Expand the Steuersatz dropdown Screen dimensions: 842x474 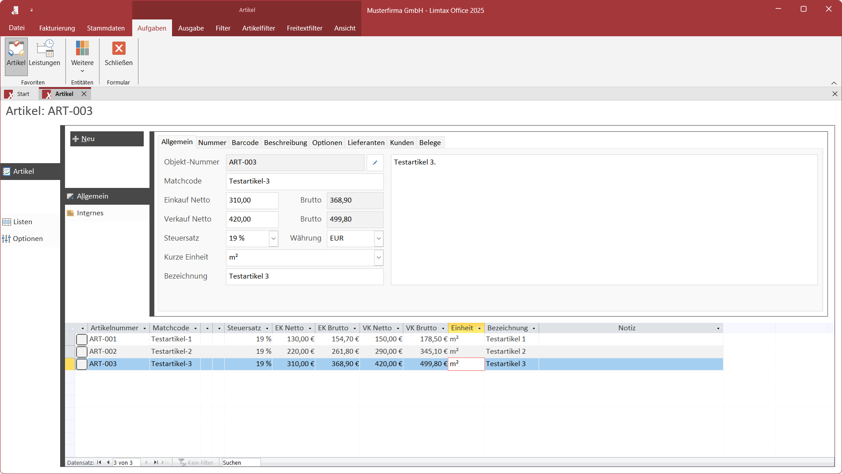click(x=273, y=238)
